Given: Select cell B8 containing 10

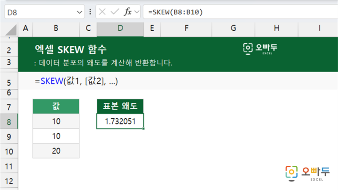Looking at the screenshot, I should click(56, 121).
